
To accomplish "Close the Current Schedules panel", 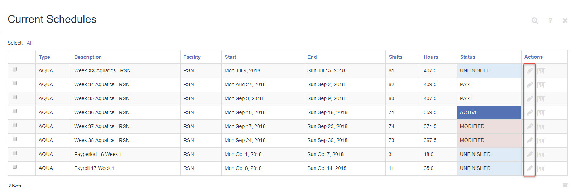I will point(565,21).
